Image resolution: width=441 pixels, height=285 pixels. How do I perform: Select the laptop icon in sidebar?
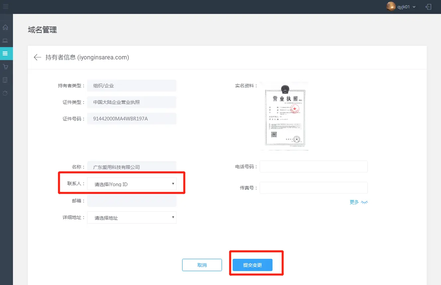5,40
